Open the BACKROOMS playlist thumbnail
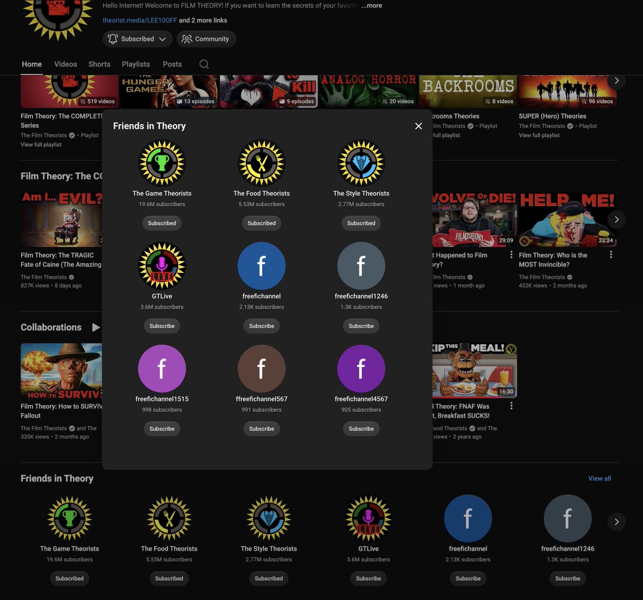Viewport: 643px width, 600px height. coord(468,92)
